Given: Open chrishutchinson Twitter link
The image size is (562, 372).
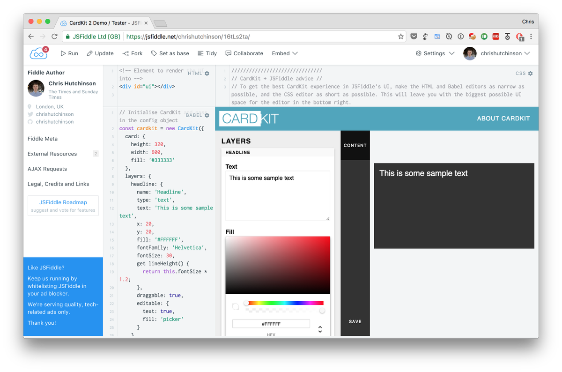Looking at the screenshot, I should tap(55, 114).
